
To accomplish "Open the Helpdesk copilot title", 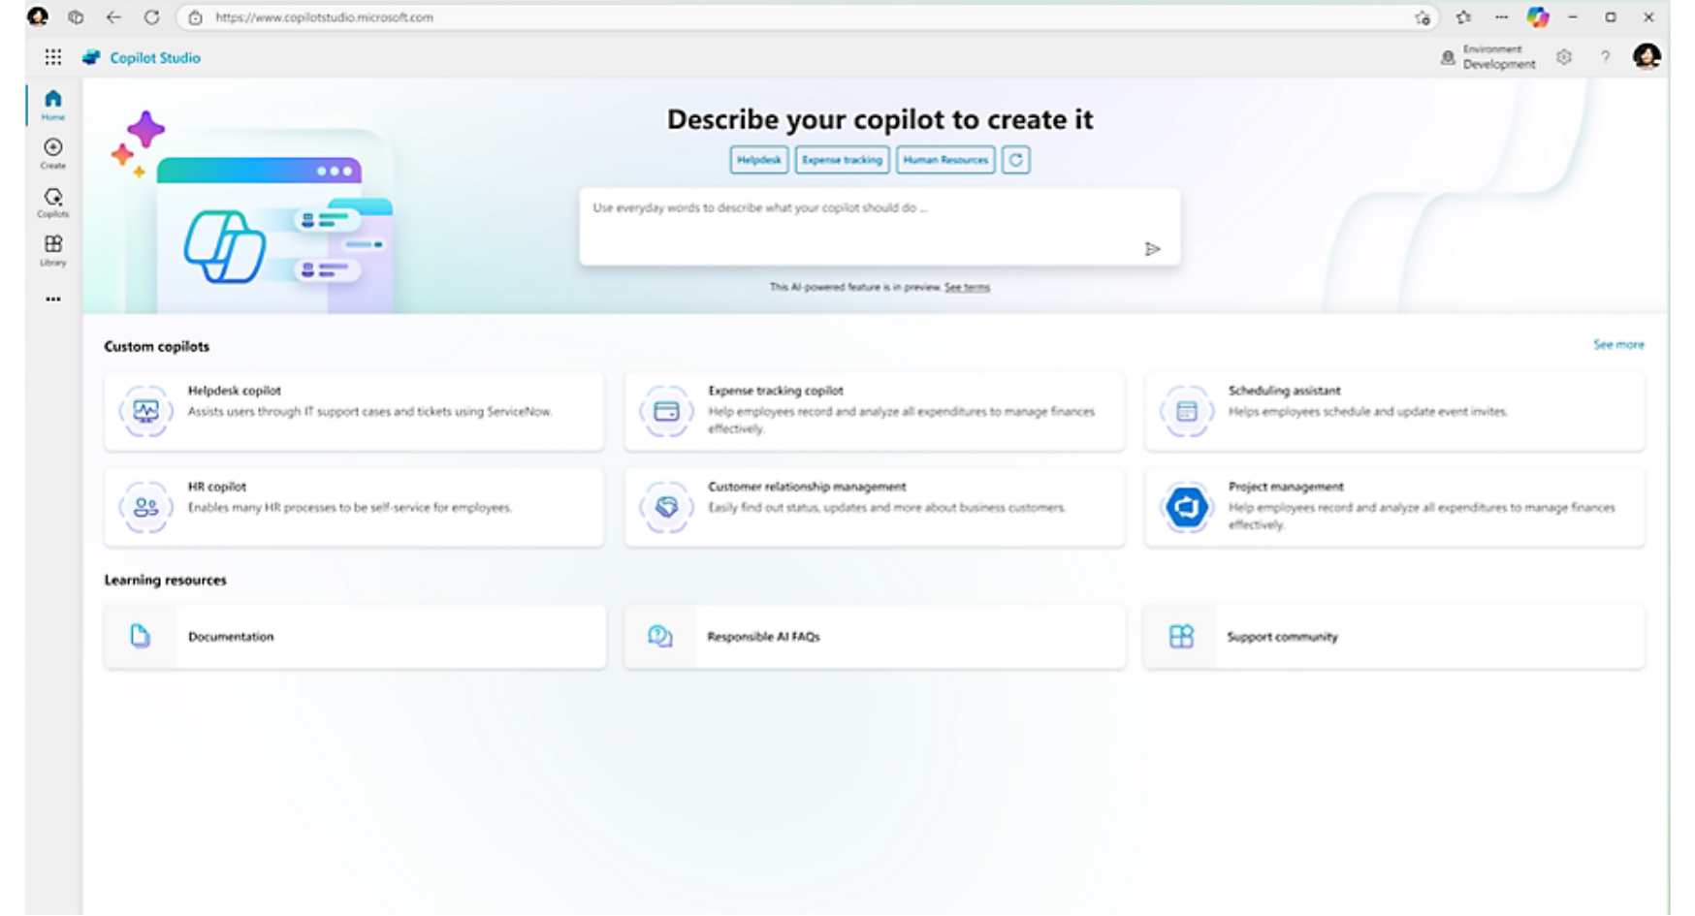I will click(x=235, y=391).
